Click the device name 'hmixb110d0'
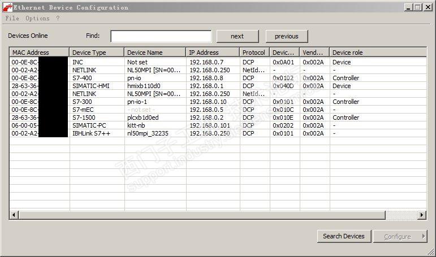The width and height of the screenshot is (436, 257). click(144, 86)
